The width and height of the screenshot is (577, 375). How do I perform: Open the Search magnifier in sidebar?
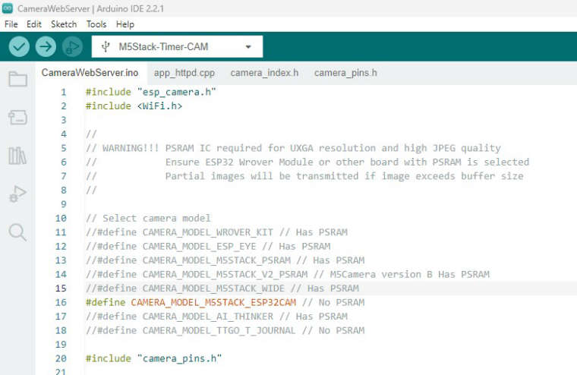pos(17,232)
